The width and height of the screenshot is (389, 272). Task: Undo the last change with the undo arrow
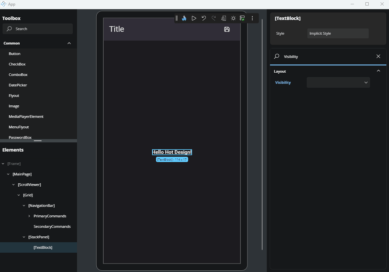point(204,18)
